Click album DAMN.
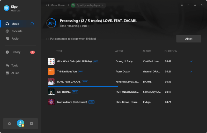Image resolution: width=207 pixels, height=133 pixels. tap(147, 82)
